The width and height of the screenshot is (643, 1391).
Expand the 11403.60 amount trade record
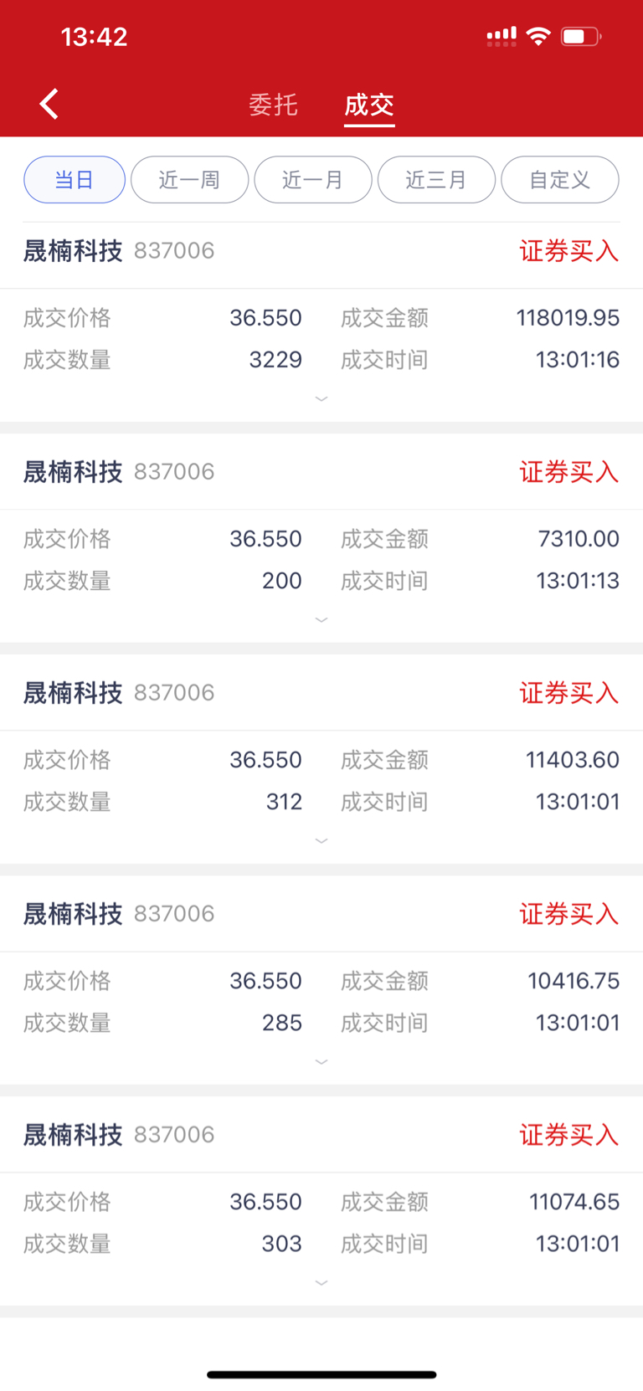coord(321,841)
